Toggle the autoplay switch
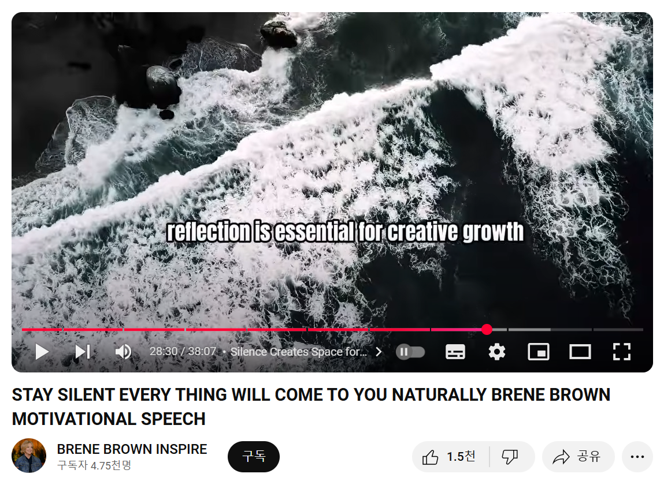The width and height of the screenshot is (660, 481). [410, 352]
